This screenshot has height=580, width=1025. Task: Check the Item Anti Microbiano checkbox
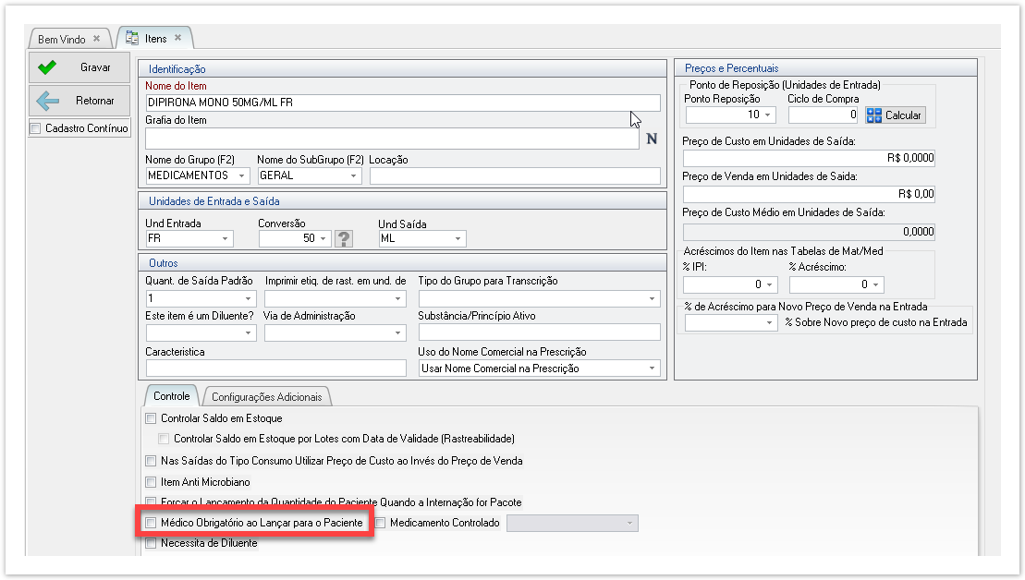152,482
